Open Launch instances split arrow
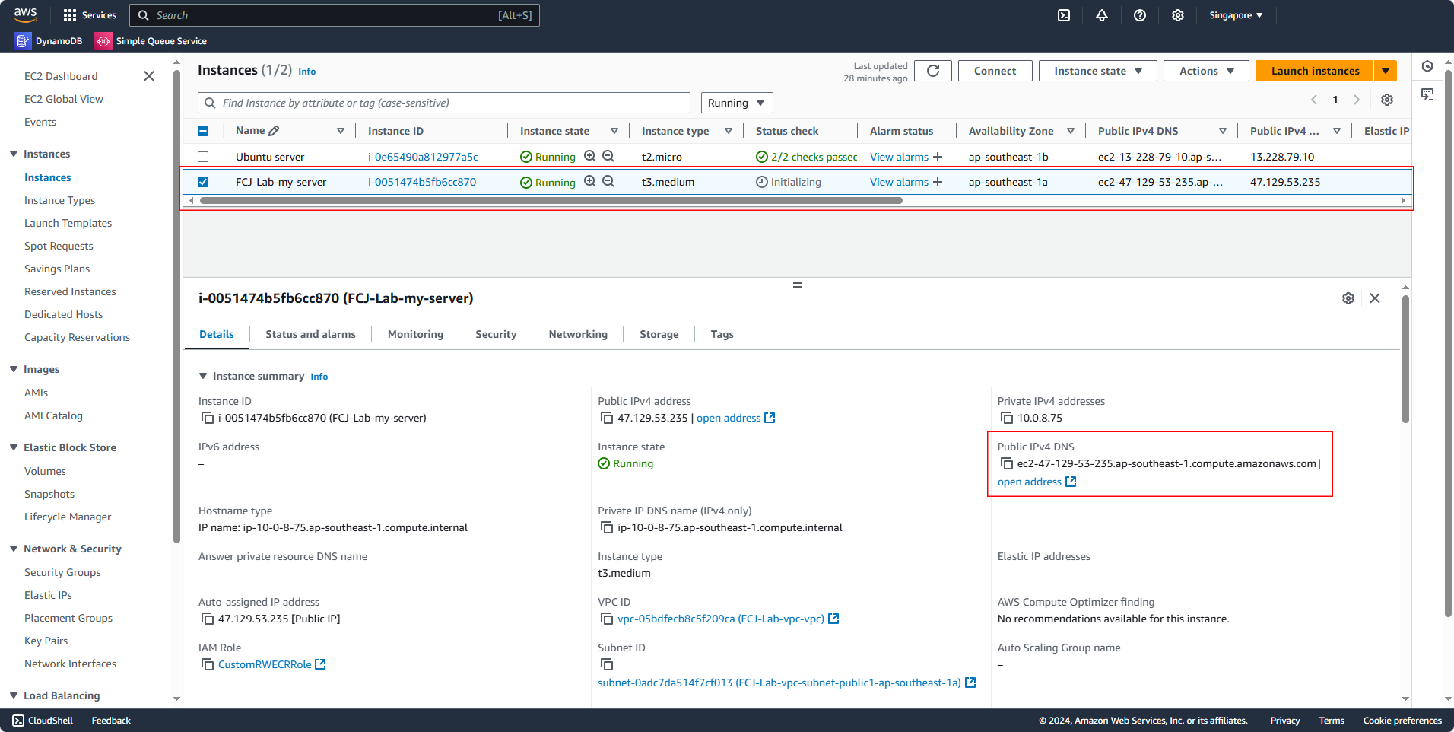1454x732 pixels. 1386,71
